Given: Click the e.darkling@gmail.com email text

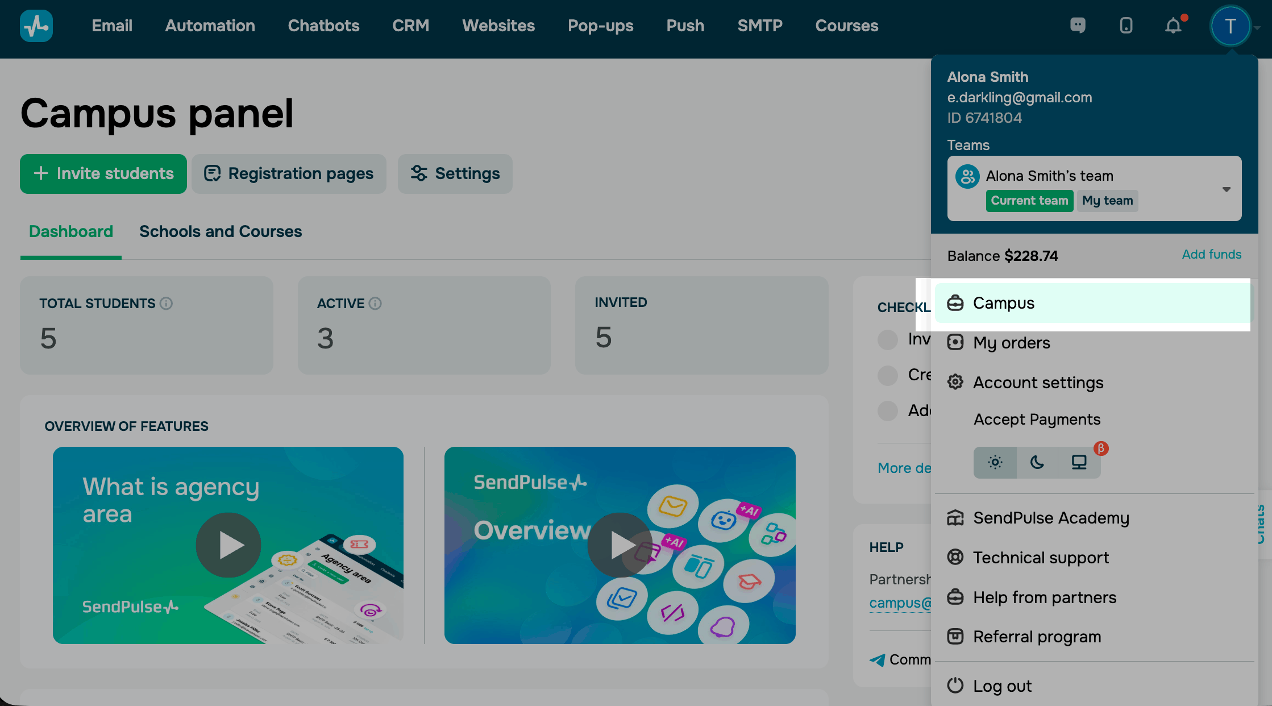Looking at the screenshot, I should coord(1020,97).
